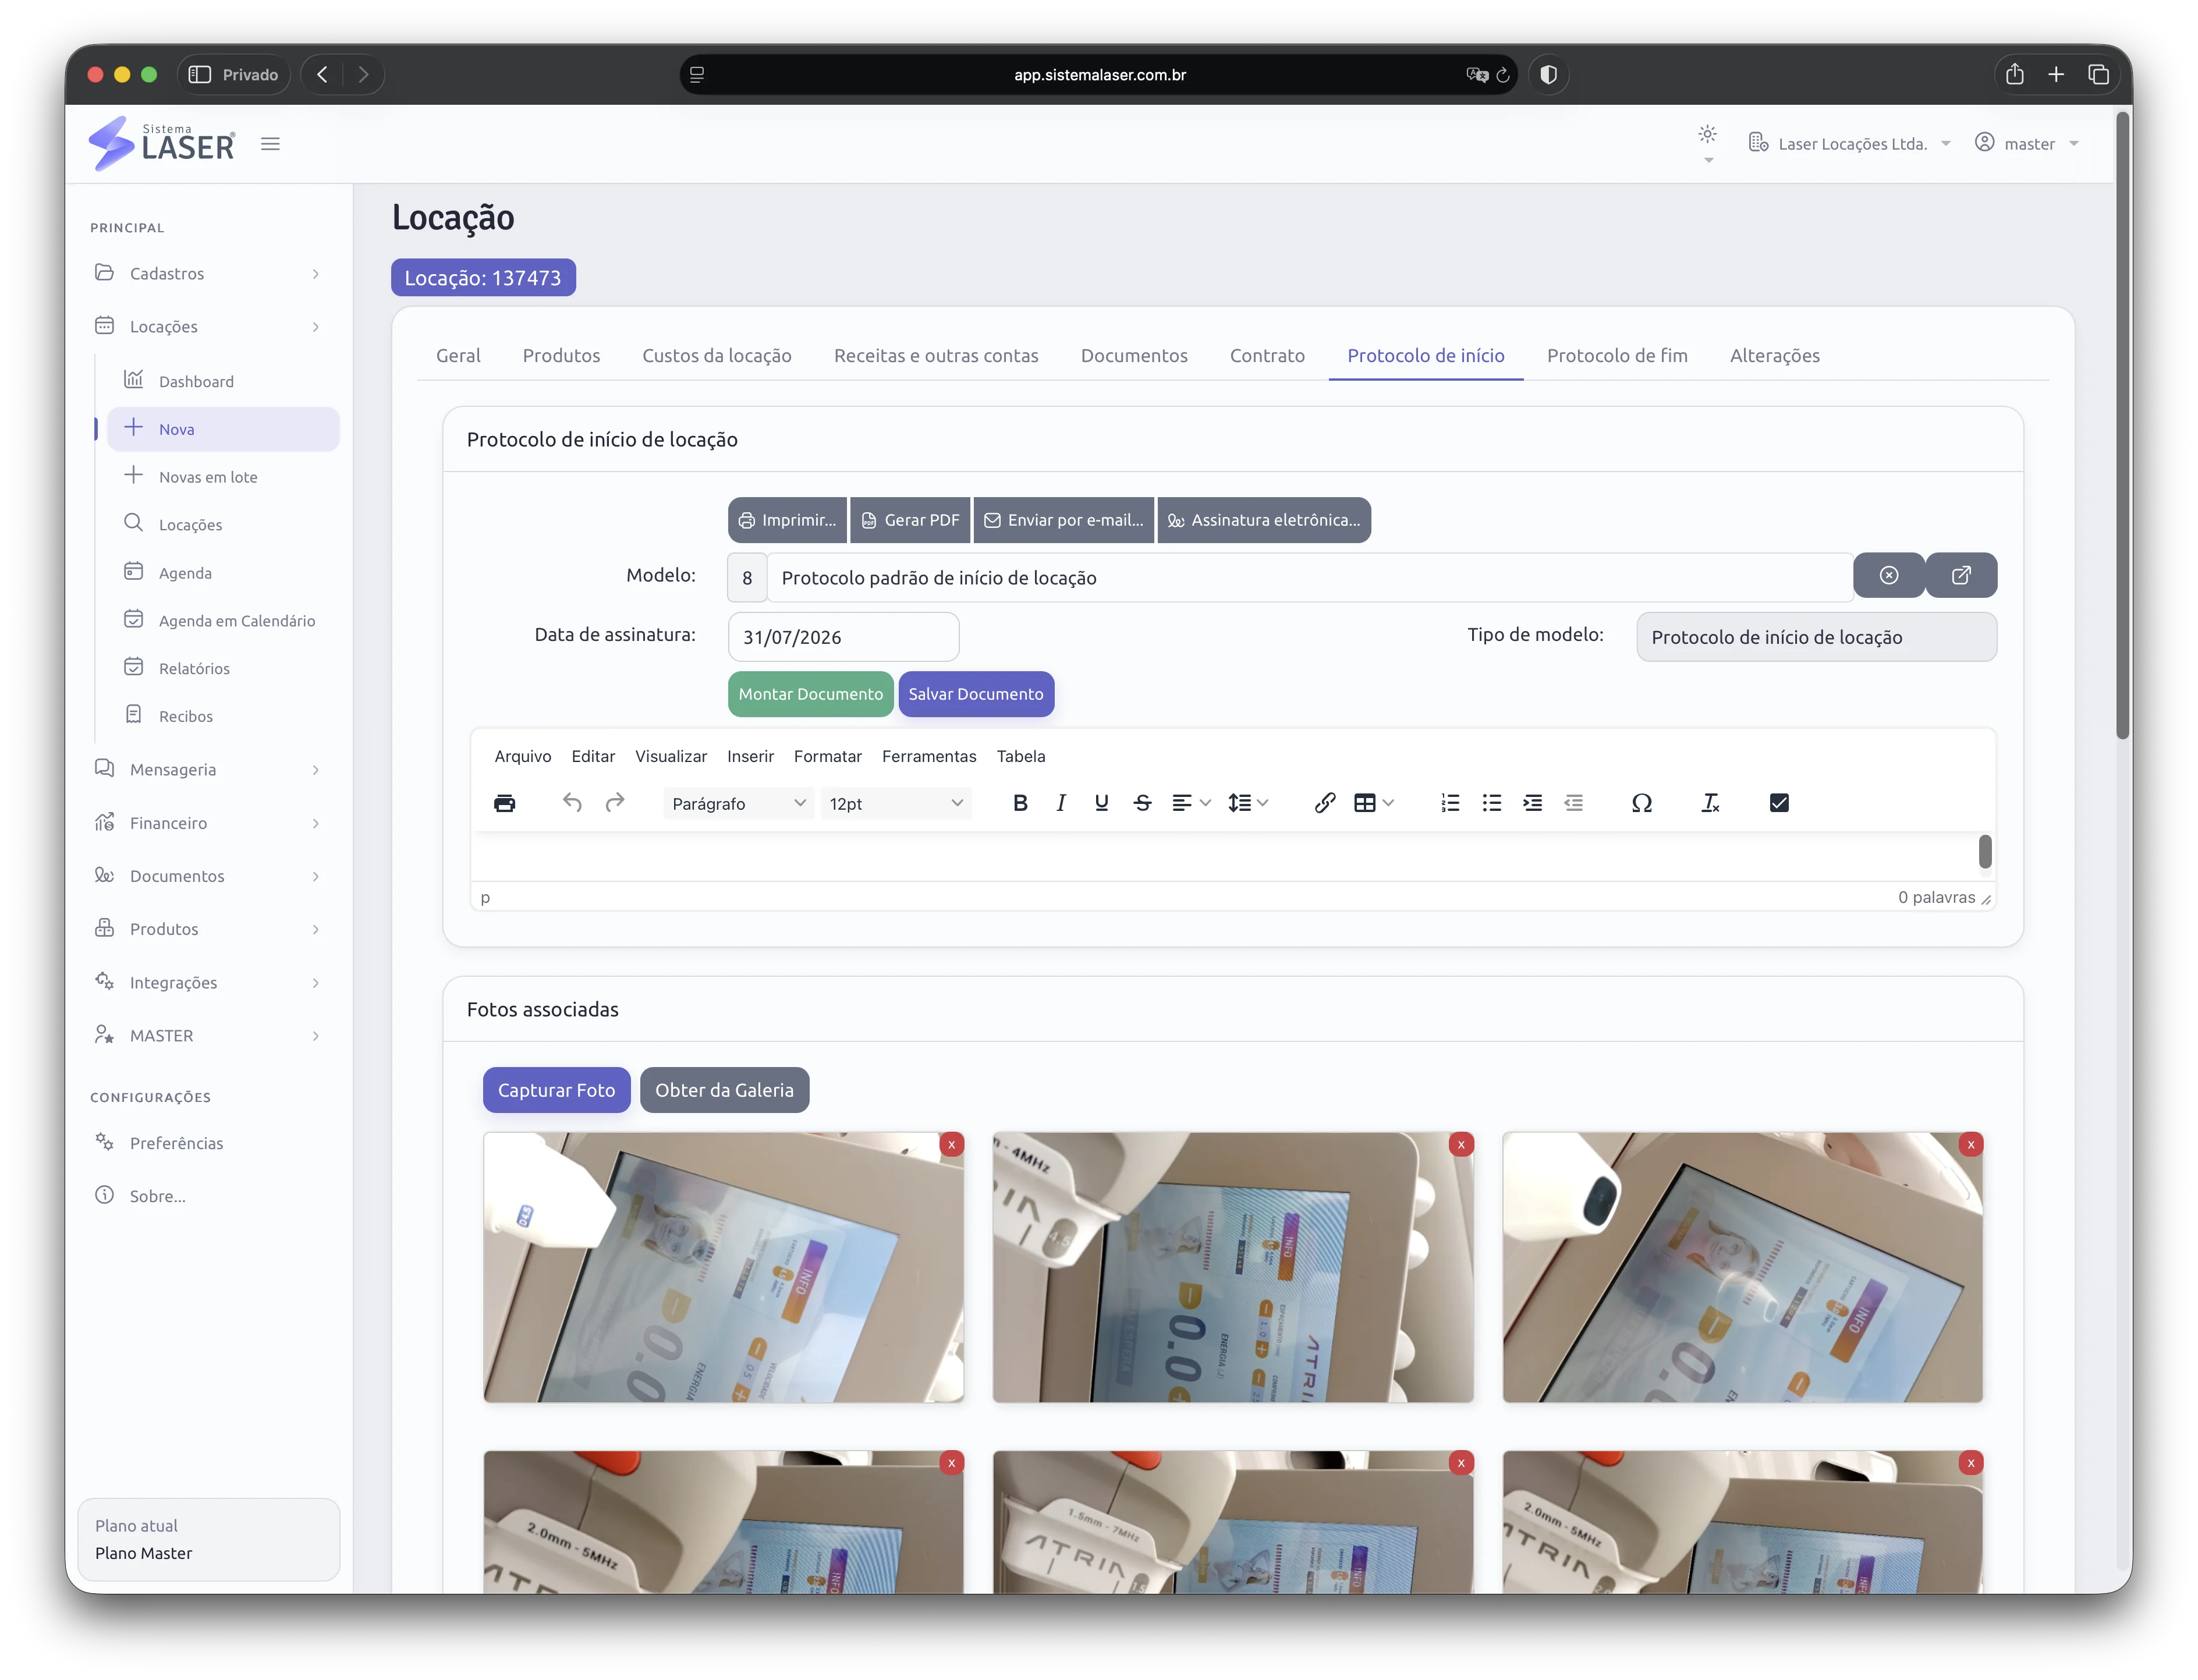Expand the Mensageria menu
This screenshot has width=2198, height=1680.
point(209,770)
